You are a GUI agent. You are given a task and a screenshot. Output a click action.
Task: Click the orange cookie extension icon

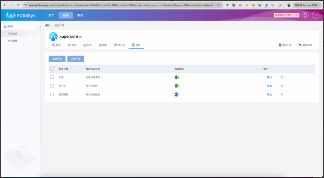click(x=253, y=5)
